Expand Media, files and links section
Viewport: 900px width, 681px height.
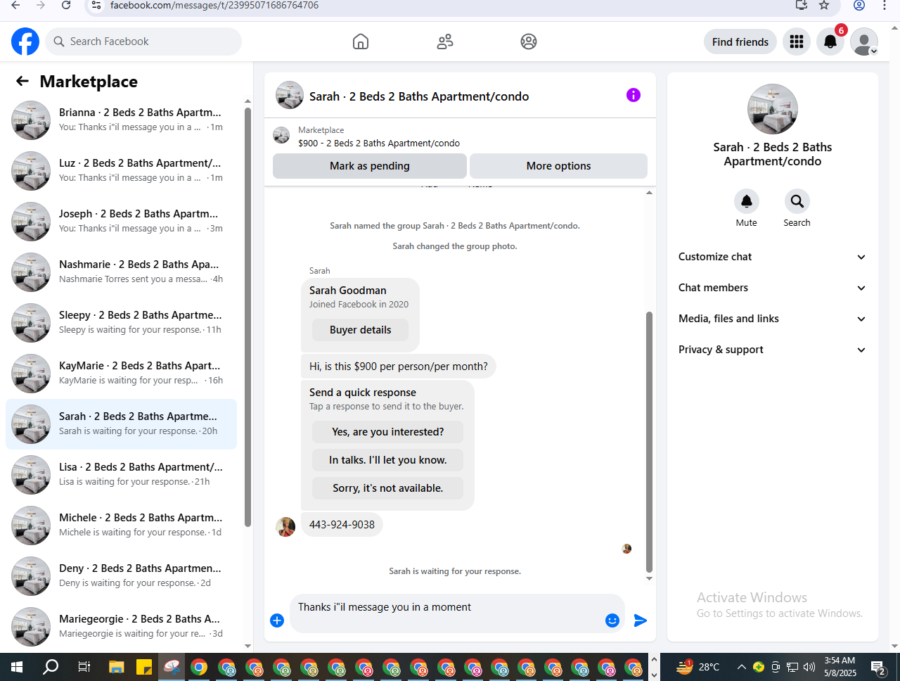point(772,319)
